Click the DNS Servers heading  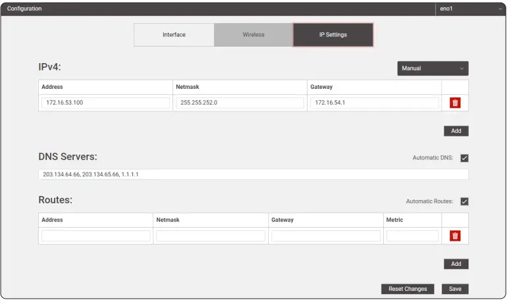[68, 157]
